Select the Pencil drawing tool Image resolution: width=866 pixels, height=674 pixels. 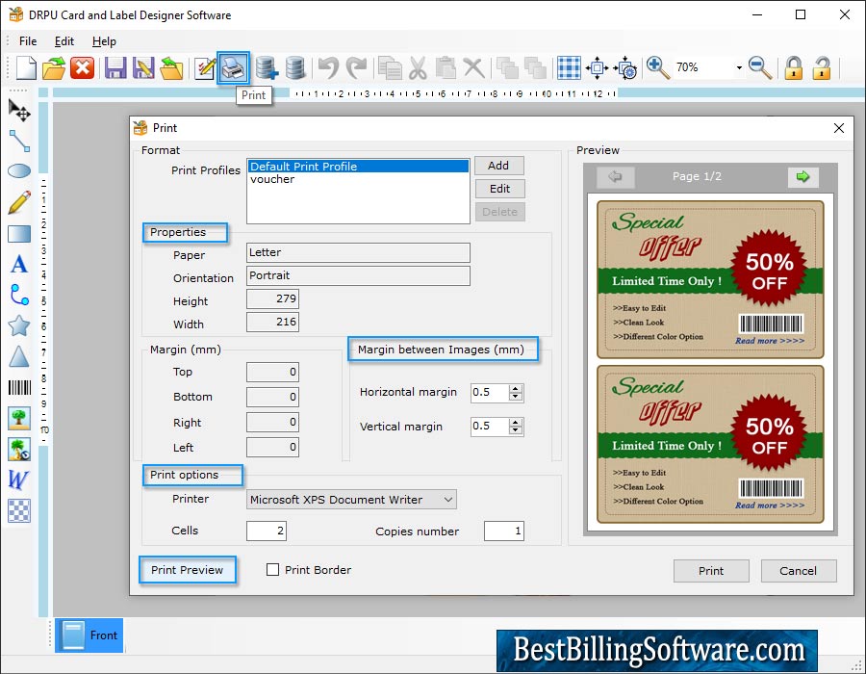[19, 202]
